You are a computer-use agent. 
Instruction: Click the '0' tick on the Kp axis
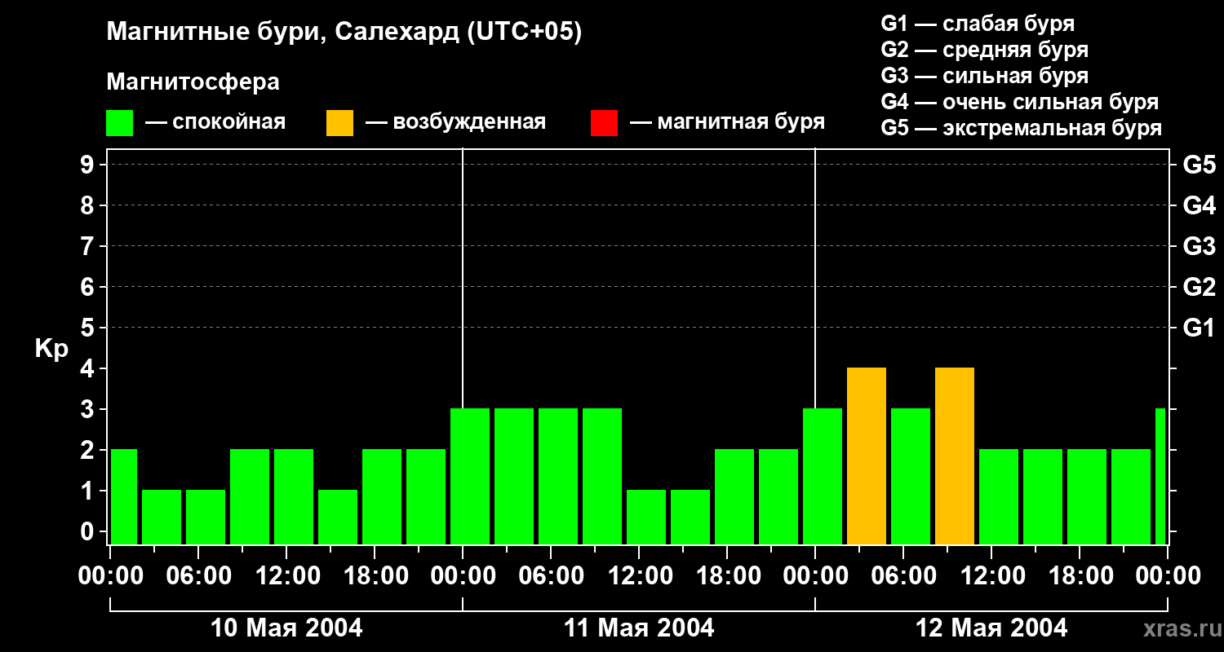pyautogui.click(x=89, y=531)
